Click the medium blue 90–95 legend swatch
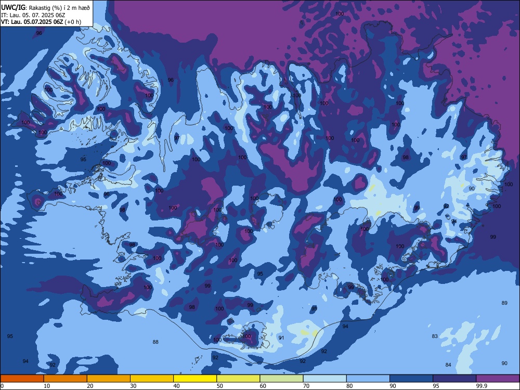The height and width of the screenshot is (390, 520). [411, 379]
